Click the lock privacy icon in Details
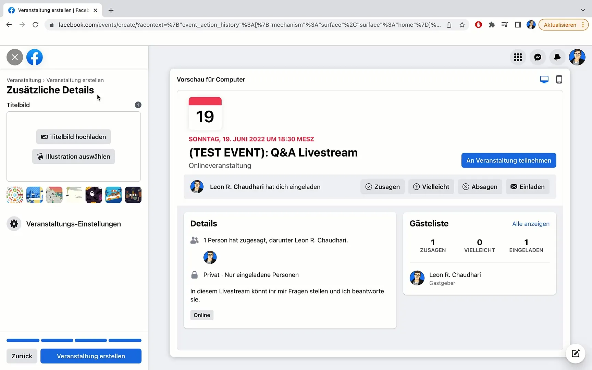The width and height of the screenshot is (592, 370). 194,275
